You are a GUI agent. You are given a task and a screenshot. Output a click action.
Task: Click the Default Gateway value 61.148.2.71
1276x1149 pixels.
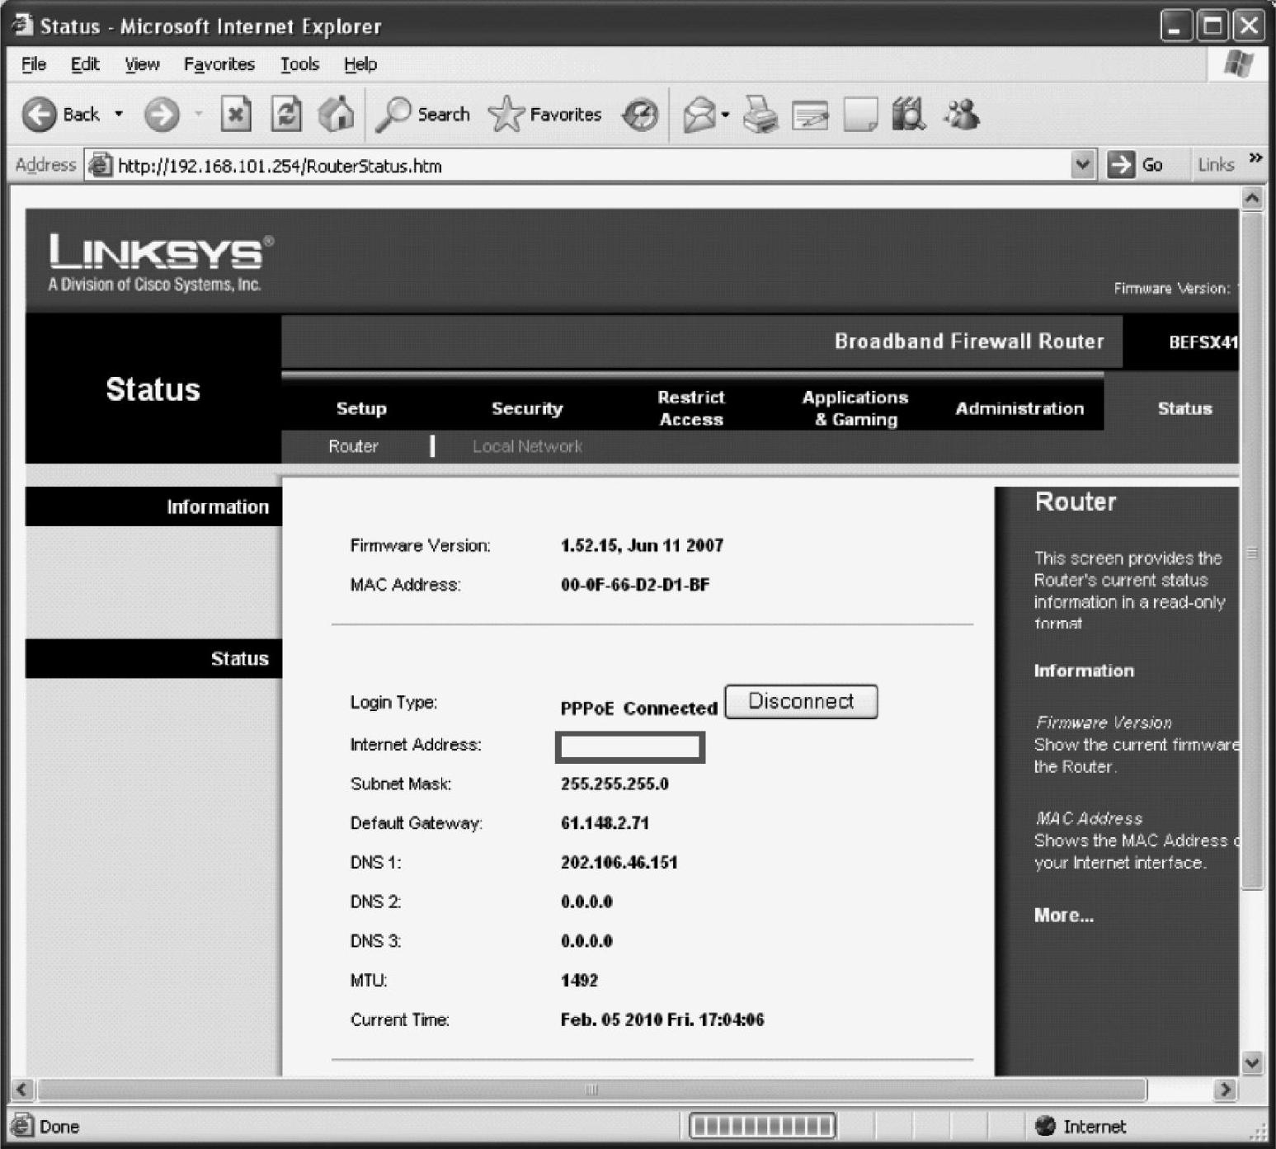(605, 823)
